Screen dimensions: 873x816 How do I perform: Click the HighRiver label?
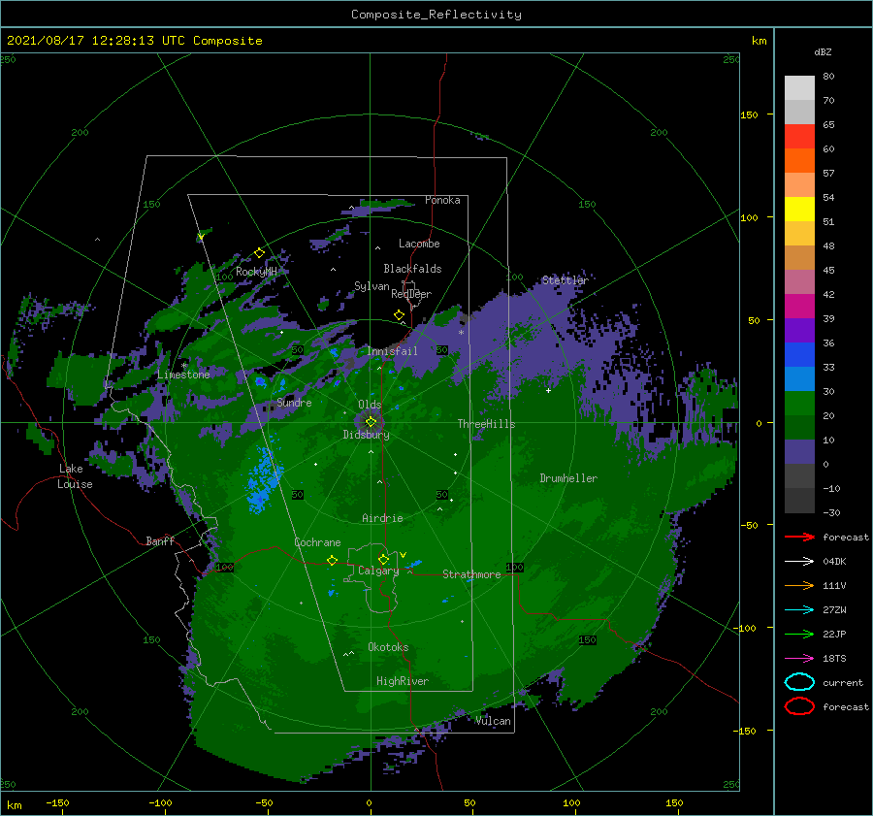point(403,681)
